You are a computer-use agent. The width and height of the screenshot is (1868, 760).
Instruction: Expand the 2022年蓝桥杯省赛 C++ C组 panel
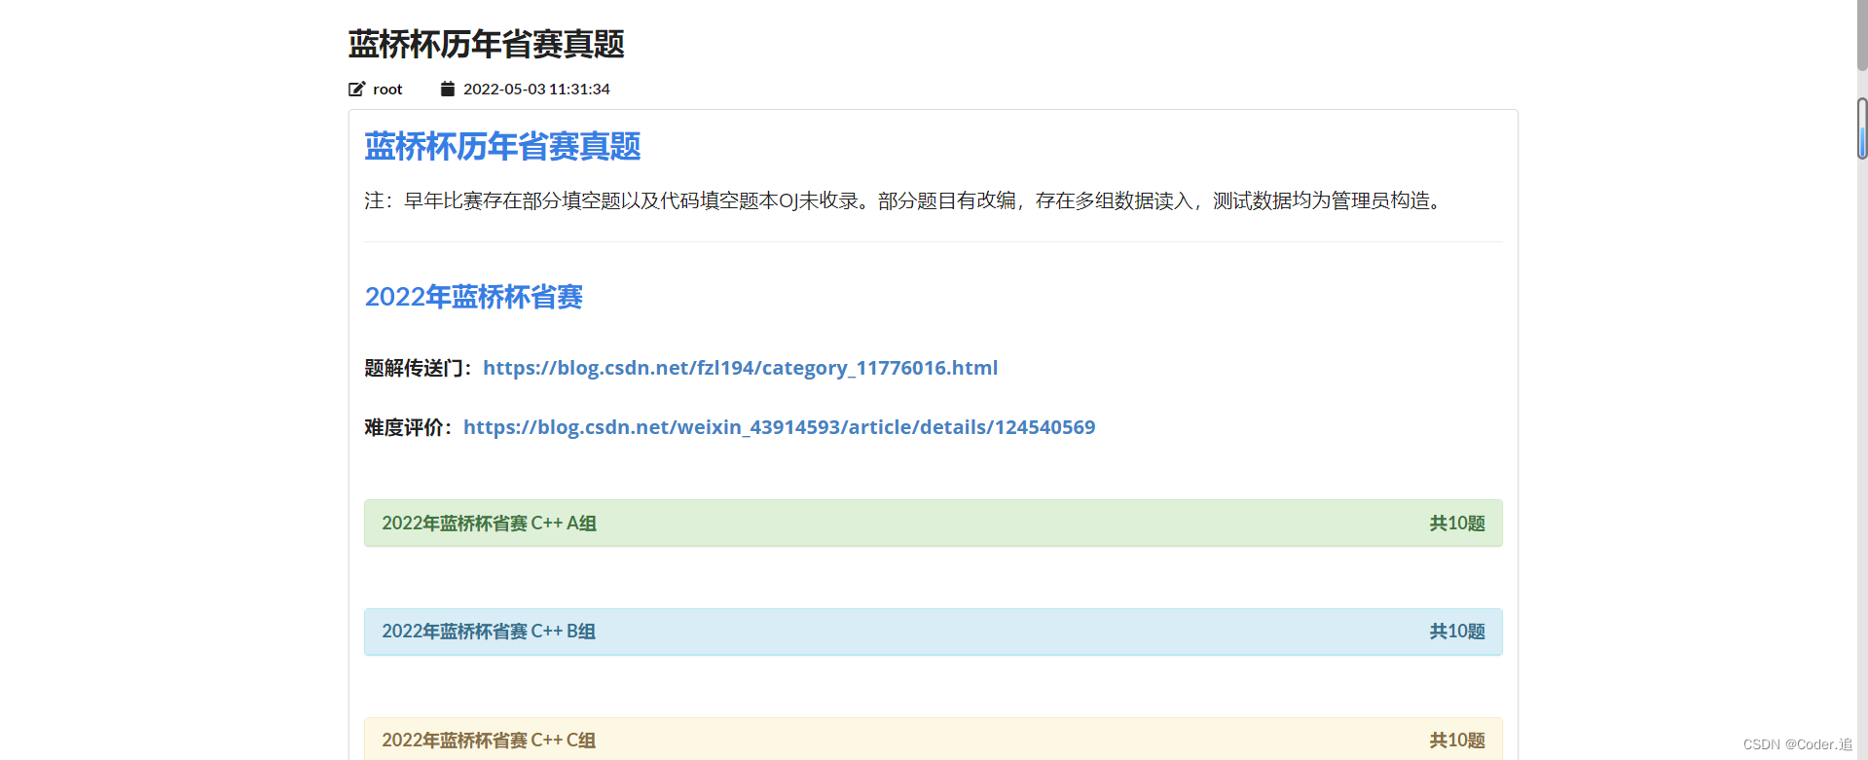point(933,740)
